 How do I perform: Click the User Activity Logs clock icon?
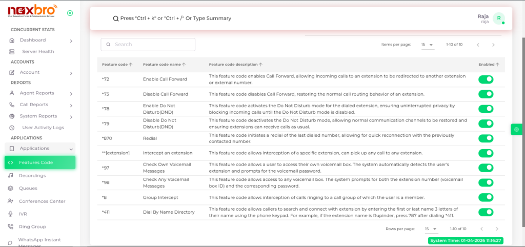pyautogui.click(x=12, y=127)
